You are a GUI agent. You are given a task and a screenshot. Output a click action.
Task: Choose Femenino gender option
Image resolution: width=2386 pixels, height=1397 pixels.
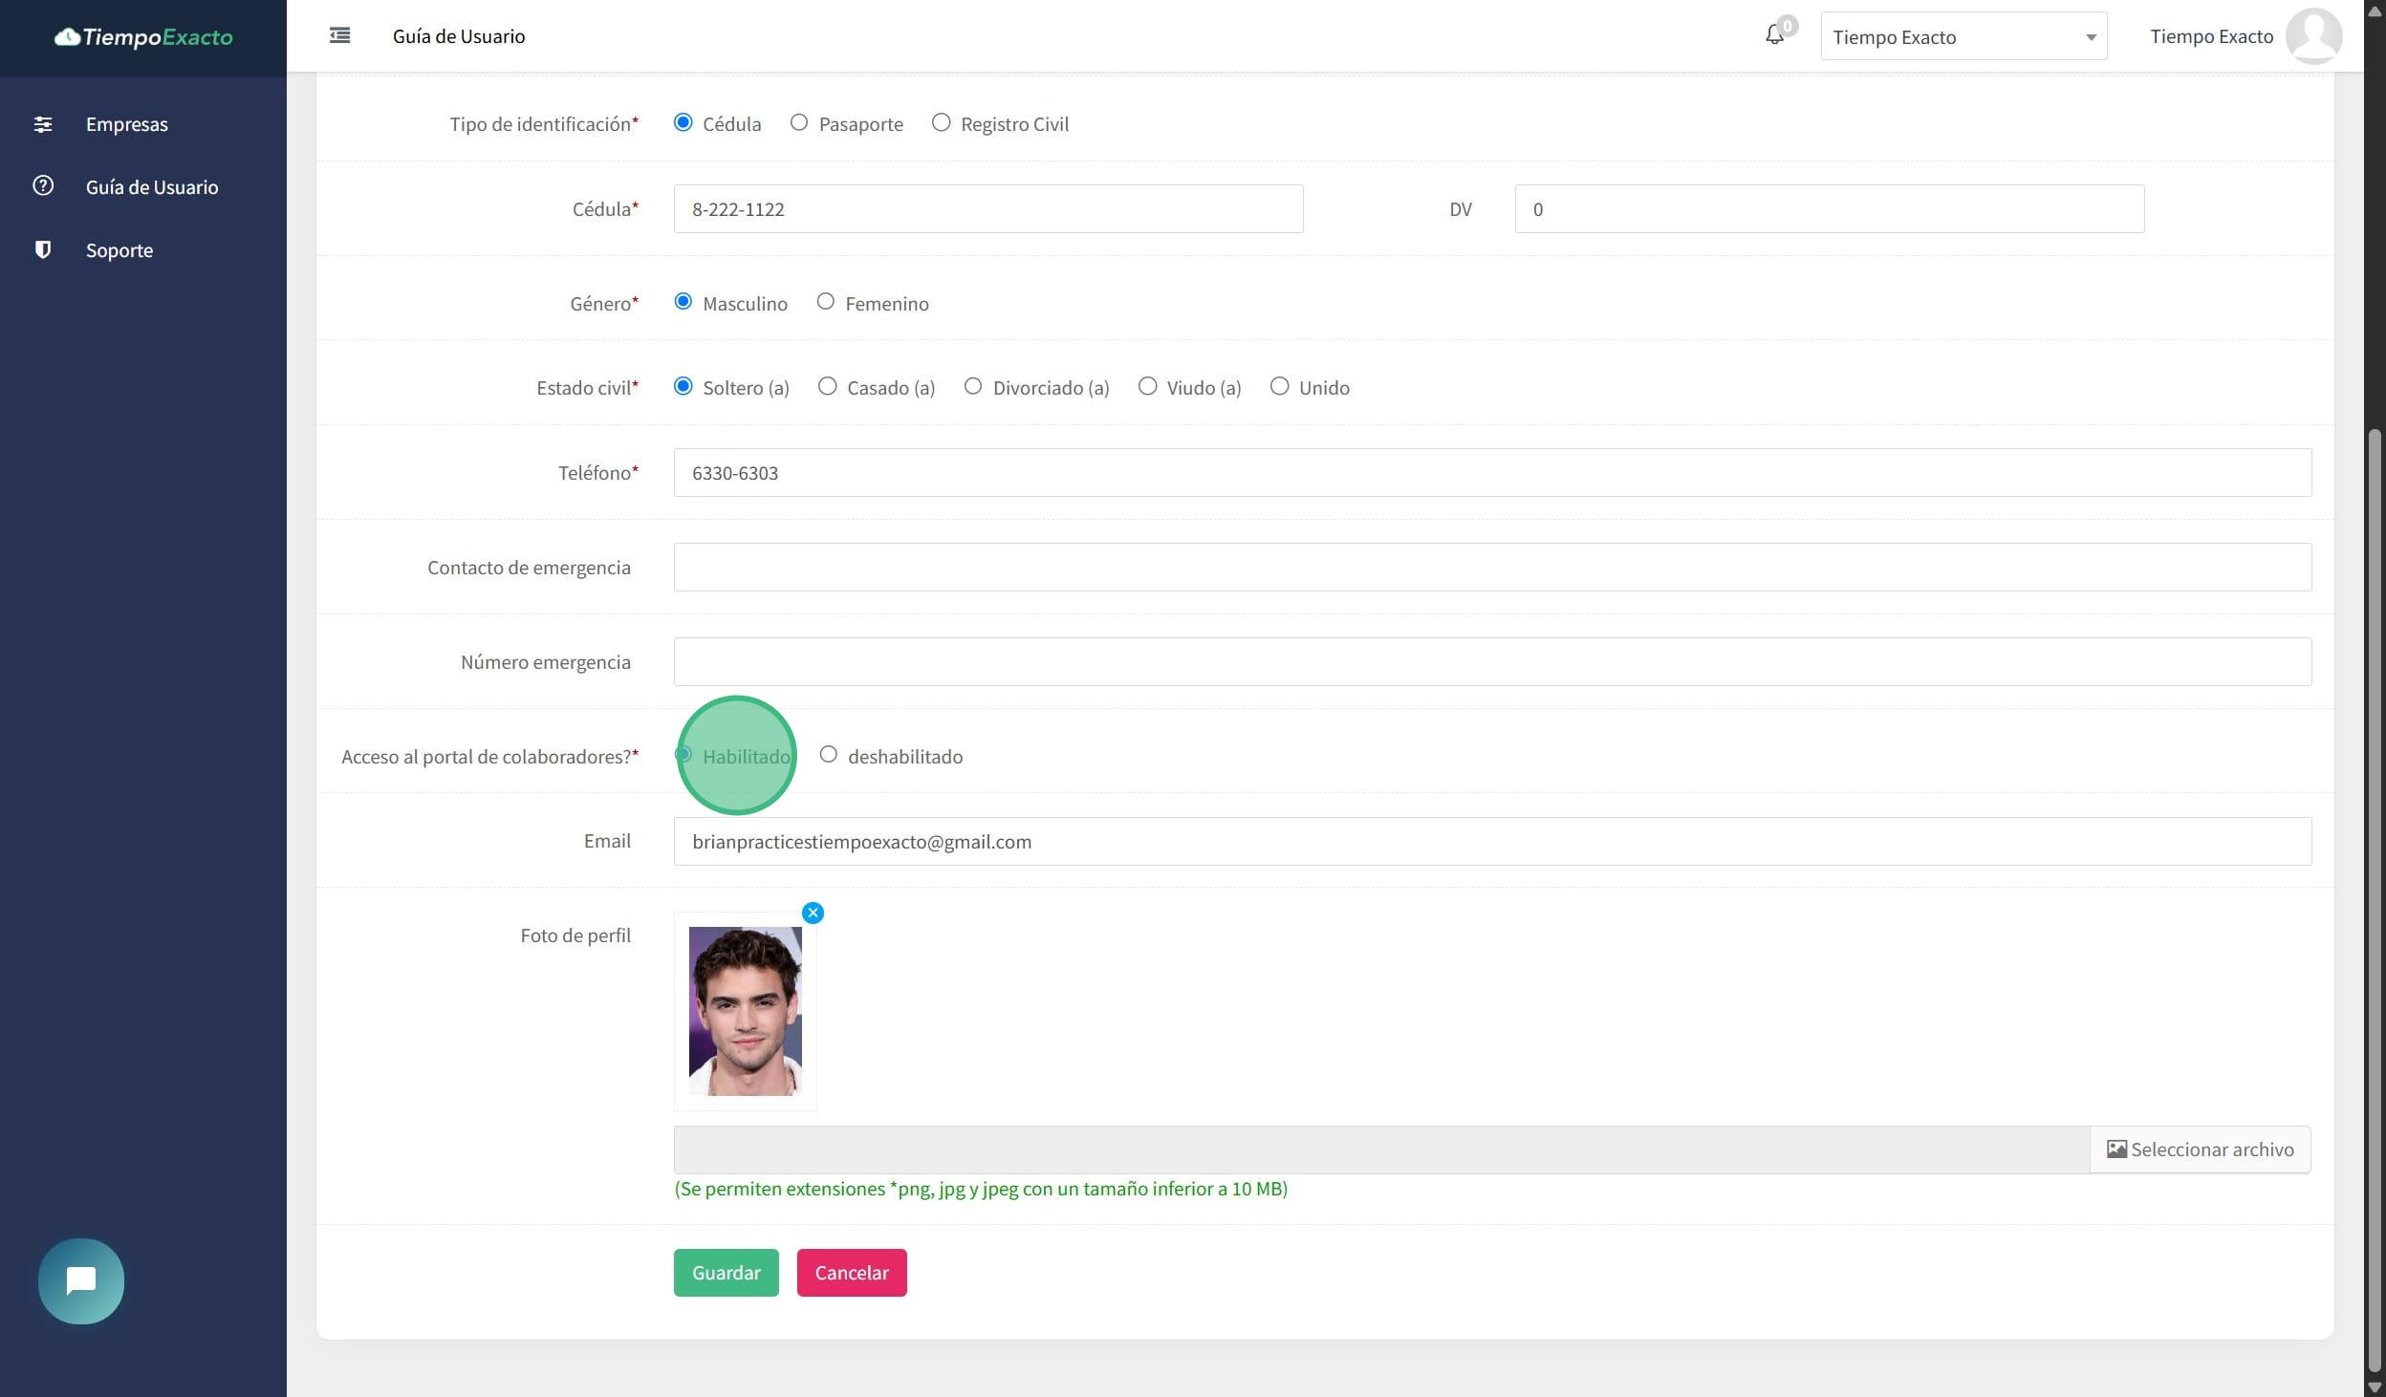pyautogui.click(x=826, y=302)
